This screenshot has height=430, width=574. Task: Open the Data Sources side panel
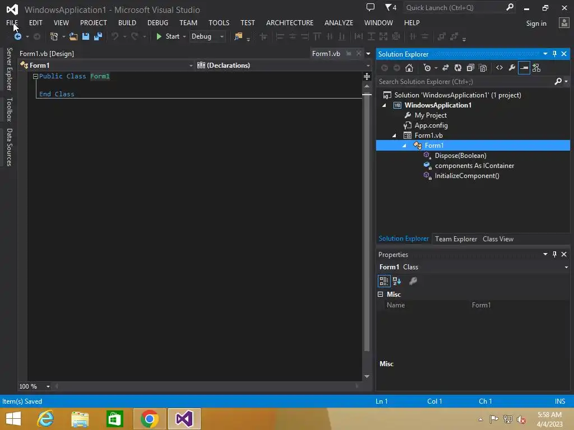click(x=9, y=147)
